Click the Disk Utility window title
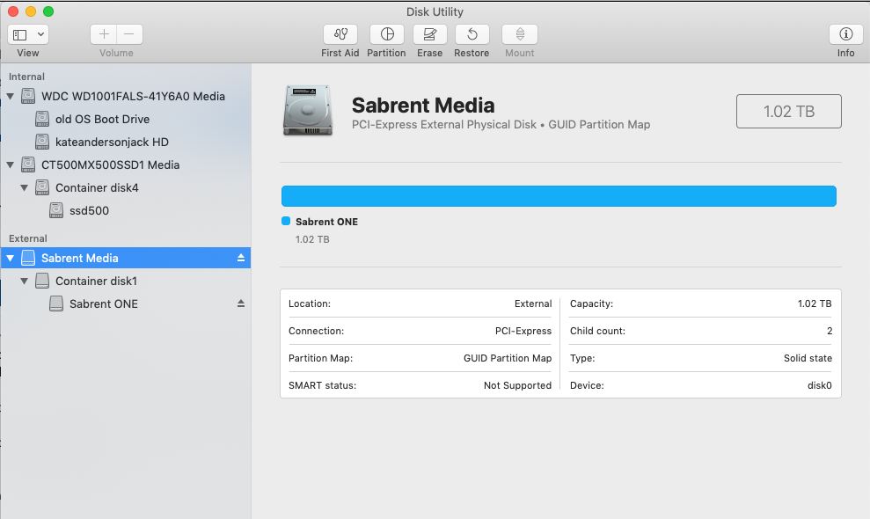 (435, 11)
